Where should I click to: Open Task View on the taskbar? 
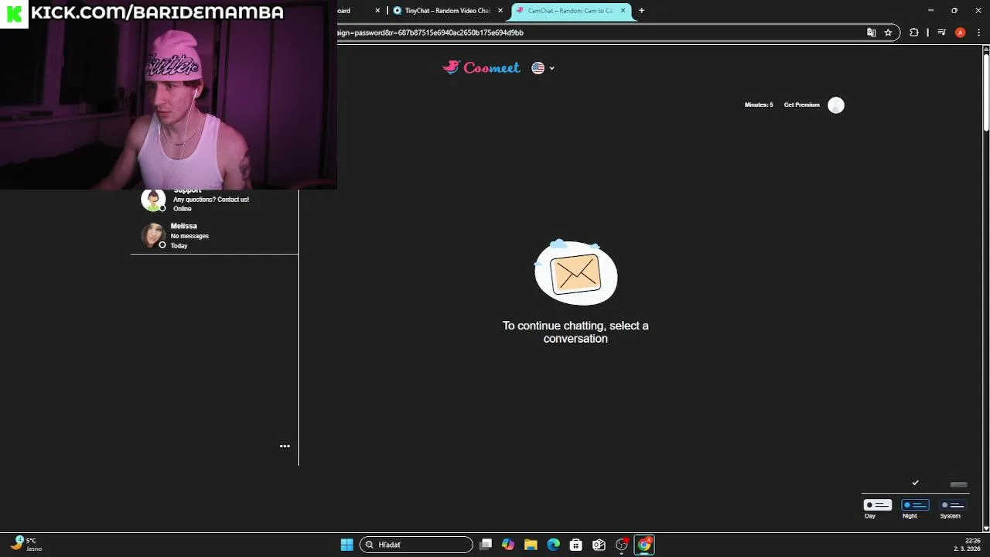pyautogui.click(x=486, y=545)
